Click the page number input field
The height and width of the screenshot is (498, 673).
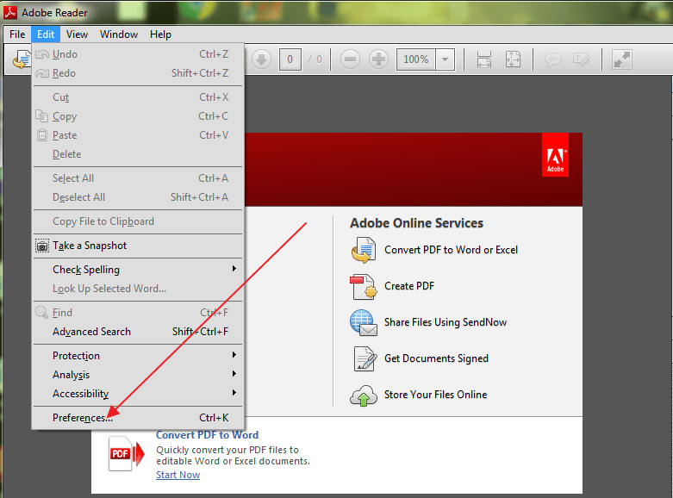pos(290,59)
